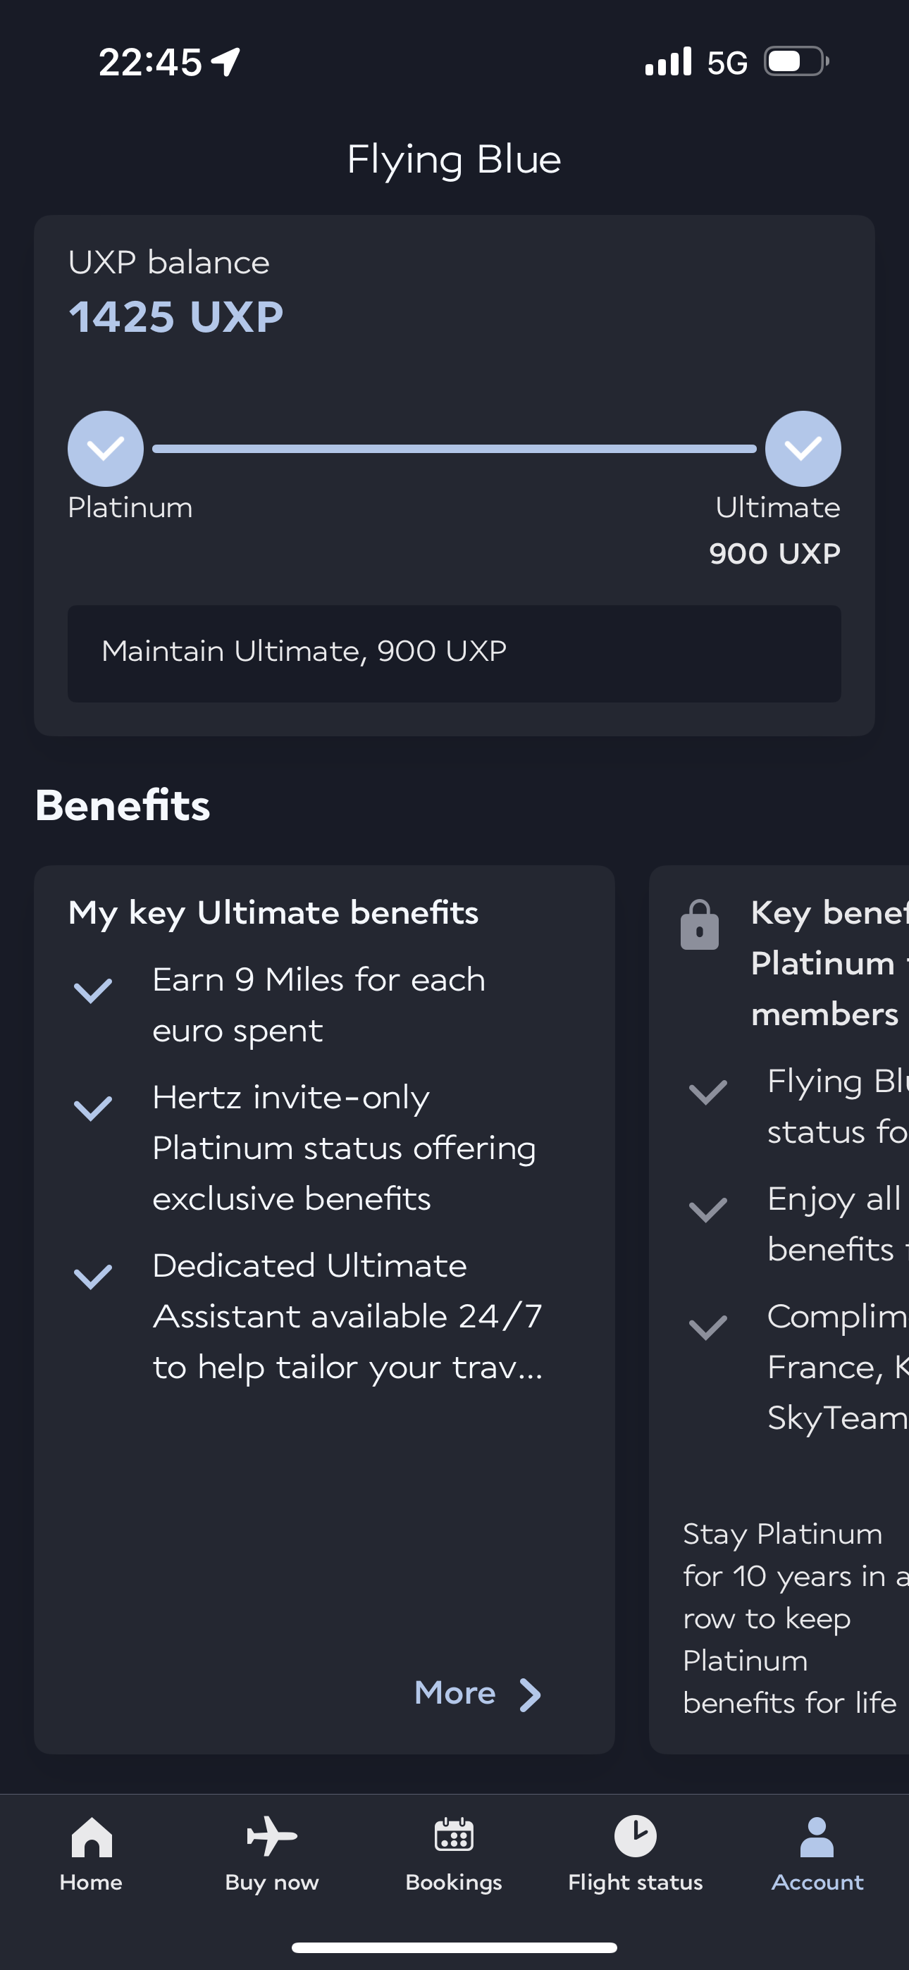909x1970 pixels.
Task: Tap the 1425 UXP balance amount
Action: click(176, 316)
